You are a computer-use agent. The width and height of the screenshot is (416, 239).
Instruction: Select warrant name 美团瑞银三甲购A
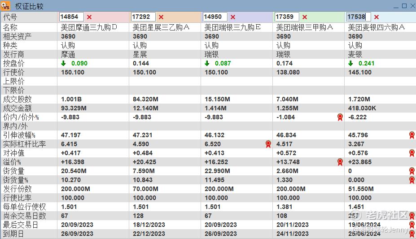click(305, 27)
